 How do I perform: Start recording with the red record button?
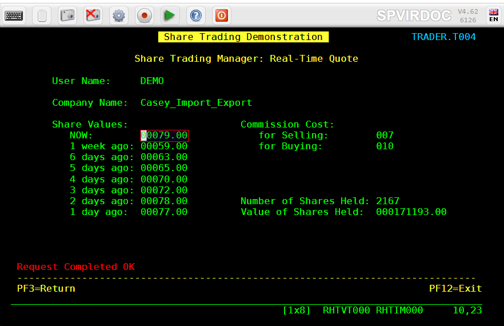click(145, 15)
